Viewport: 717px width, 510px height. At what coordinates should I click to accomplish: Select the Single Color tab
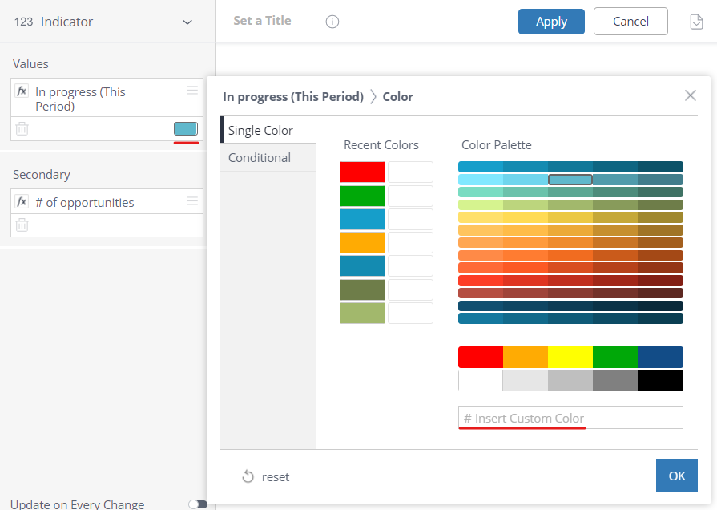pyautogui.click(x=260, y=130)
